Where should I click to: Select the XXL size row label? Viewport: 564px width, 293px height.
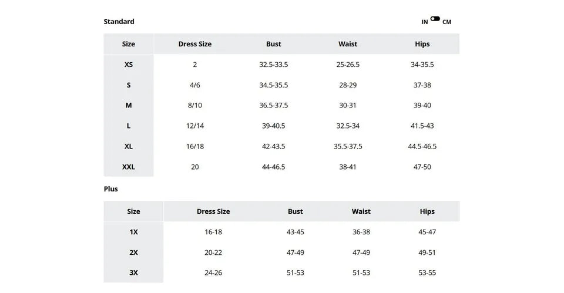129,167
